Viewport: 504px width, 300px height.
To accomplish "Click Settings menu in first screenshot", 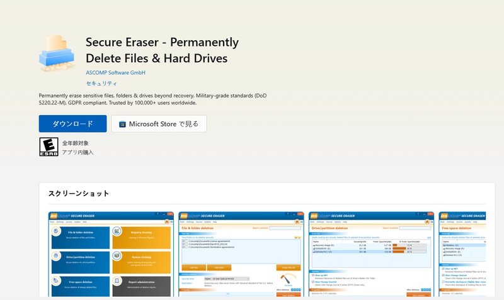I will pyautogui.click(x=61, y=221).
